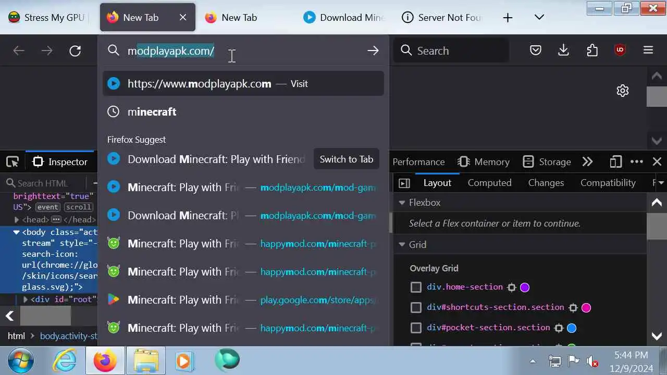
Task: Select the Changes sidebar tab
Action: tap(546, 183)
